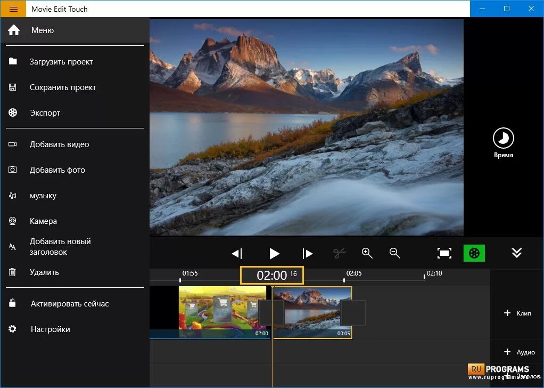Viewport: 544px width, 388px height.
Task: Zoom in the timeline
Action: click(367, 253)
